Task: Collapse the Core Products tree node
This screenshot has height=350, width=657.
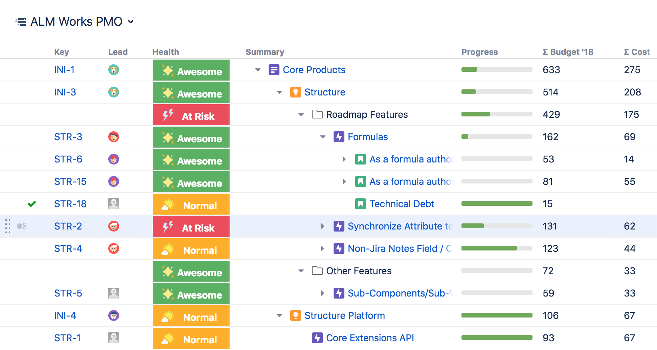Action: [x=258, y=70]
